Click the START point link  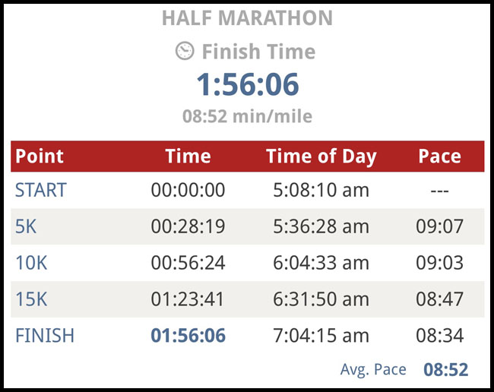click(41, 190)
